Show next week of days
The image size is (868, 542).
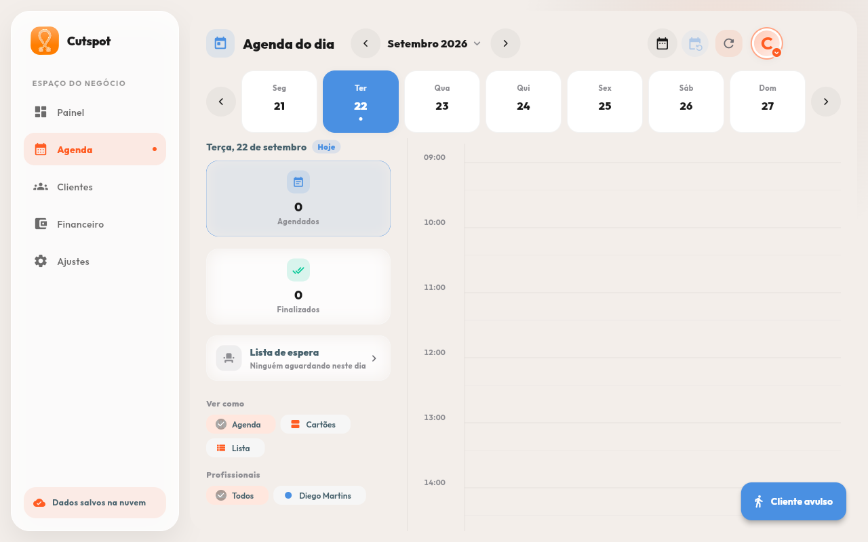tap(826, 102)
